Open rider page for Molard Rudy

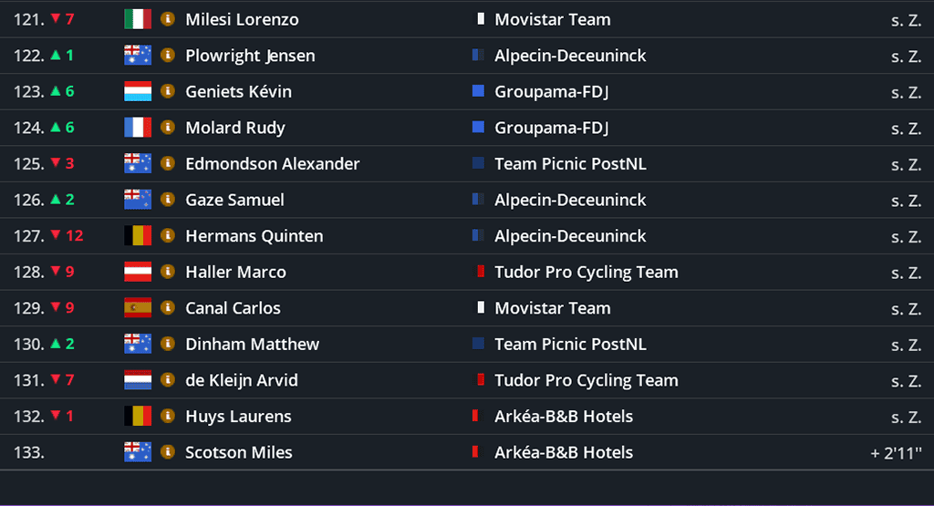click(235, 128)
